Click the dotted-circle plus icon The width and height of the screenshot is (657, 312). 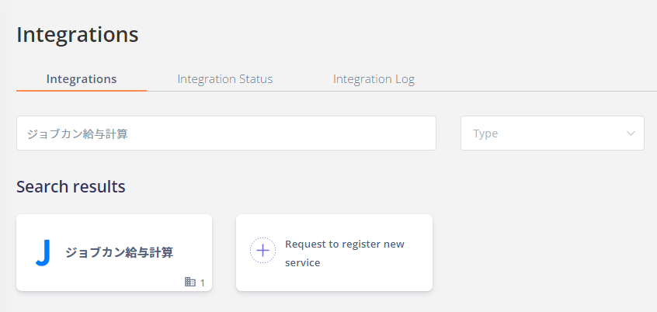[262, 251]
